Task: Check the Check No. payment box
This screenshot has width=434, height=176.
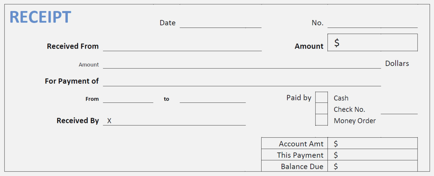Action: pyautogui.click(x=322, y=109)
